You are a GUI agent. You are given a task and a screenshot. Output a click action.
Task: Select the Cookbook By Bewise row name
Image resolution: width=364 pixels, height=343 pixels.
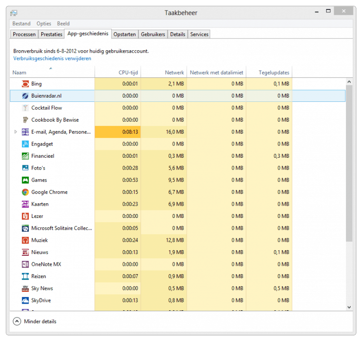coord(55,120)
